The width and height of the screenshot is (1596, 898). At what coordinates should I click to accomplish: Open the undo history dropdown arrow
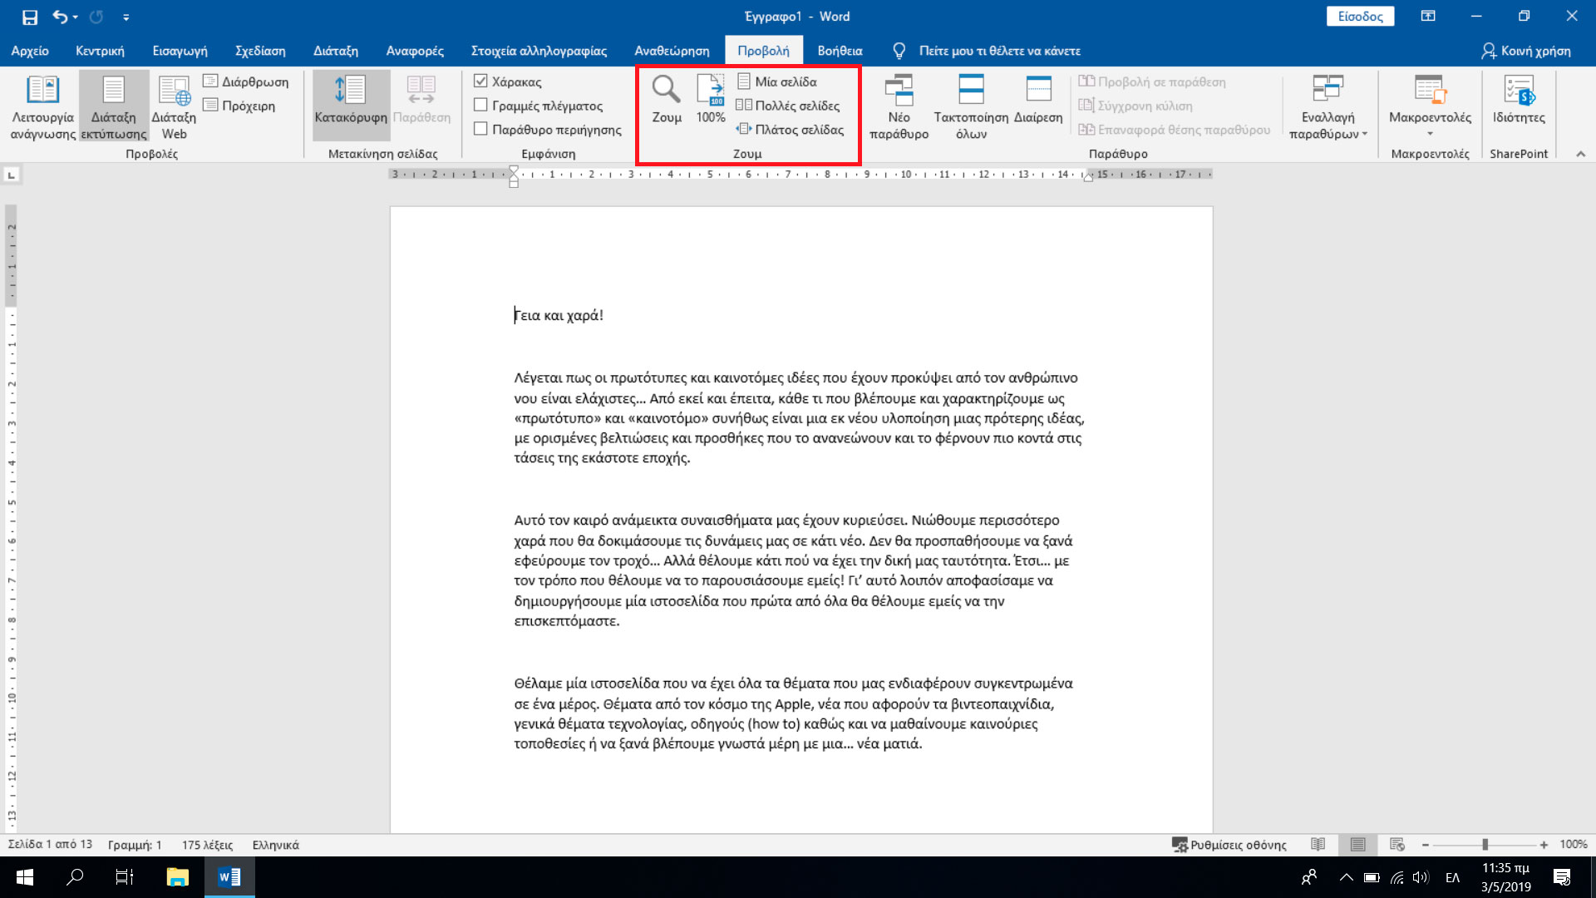75,17
